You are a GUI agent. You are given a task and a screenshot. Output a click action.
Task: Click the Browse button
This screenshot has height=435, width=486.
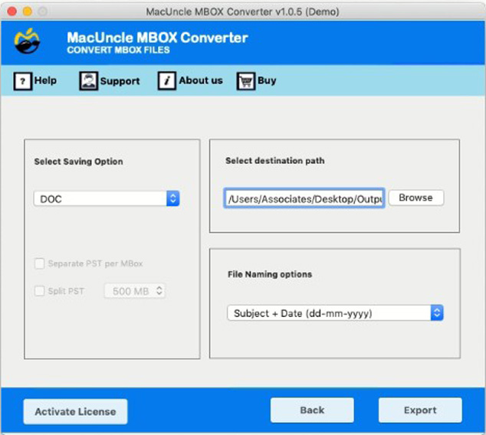coord(416,198)
